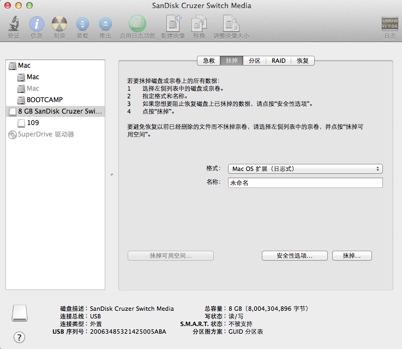
Task: Click the help question mark button
Action: (x=19, y=337)
